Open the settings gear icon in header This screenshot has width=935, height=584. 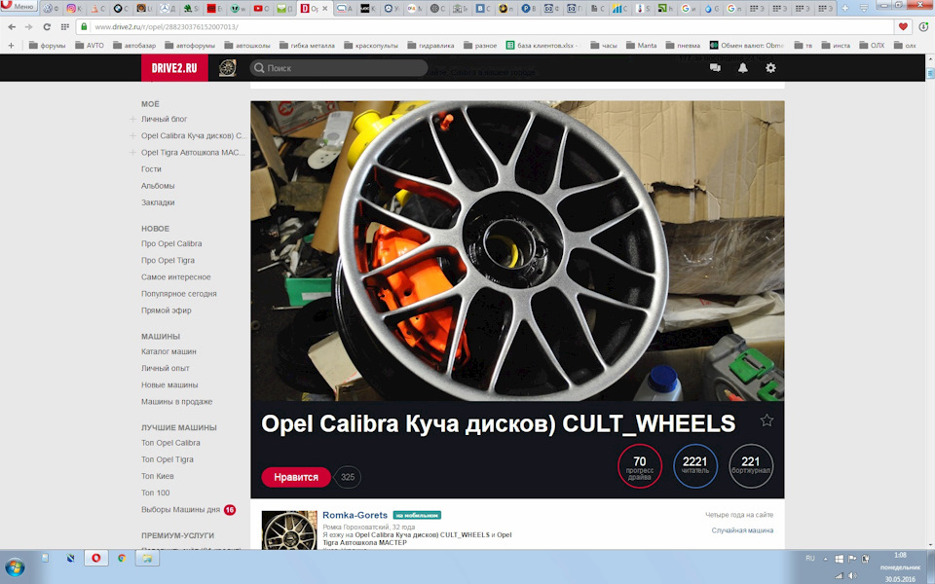point(770,68)
